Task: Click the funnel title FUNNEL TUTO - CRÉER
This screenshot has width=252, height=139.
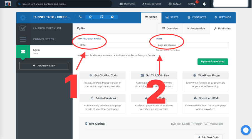Action: pos(51,17)
